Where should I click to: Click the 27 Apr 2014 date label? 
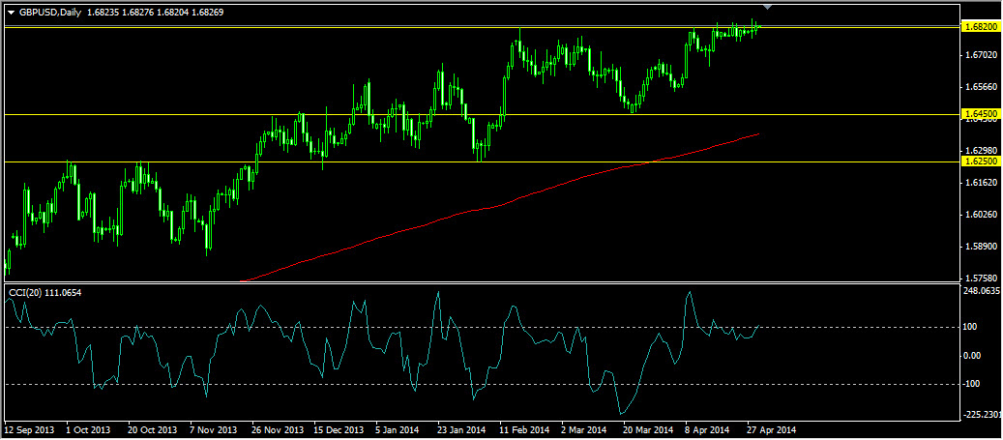pyautogui.click(x=773, y=429)
